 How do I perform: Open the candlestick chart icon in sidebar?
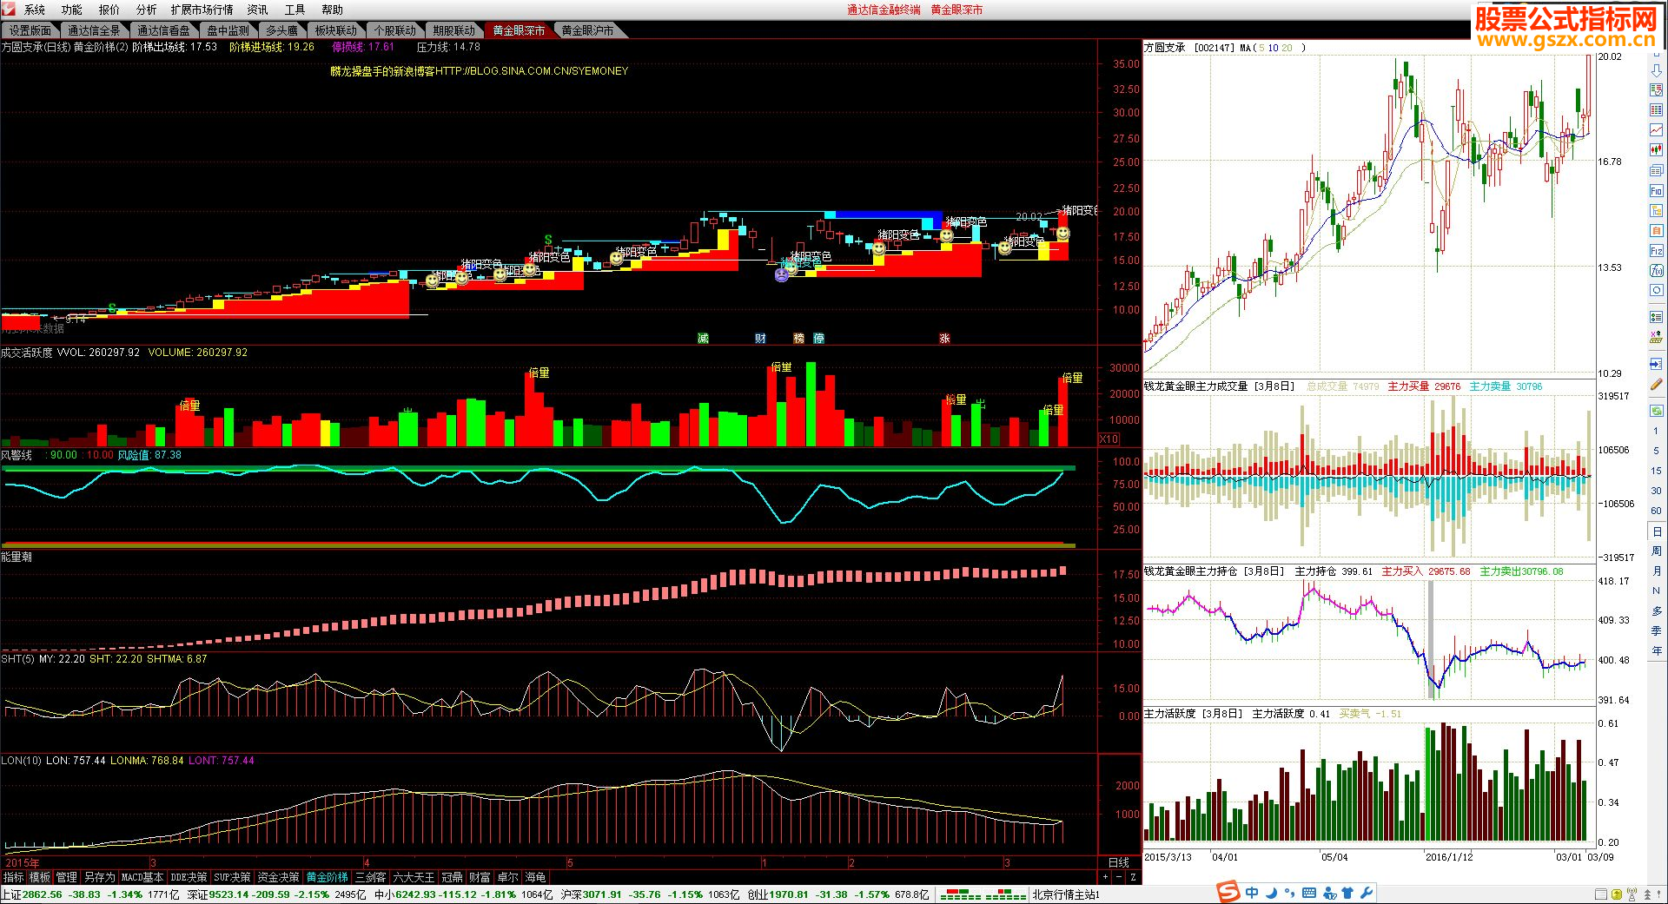pyautogui.click(x=1656, y=150)
